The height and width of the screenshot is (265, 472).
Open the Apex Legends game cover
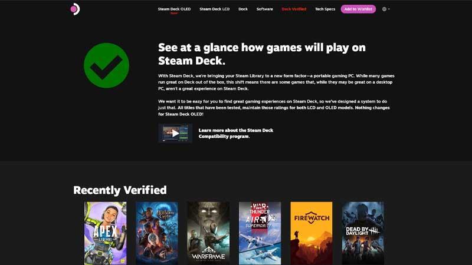(106, 233)
